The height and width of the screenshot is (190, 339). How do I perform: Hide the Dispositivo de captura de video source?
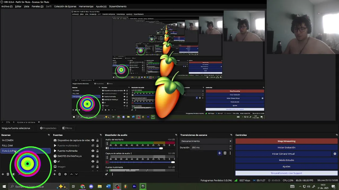point(93,140)
